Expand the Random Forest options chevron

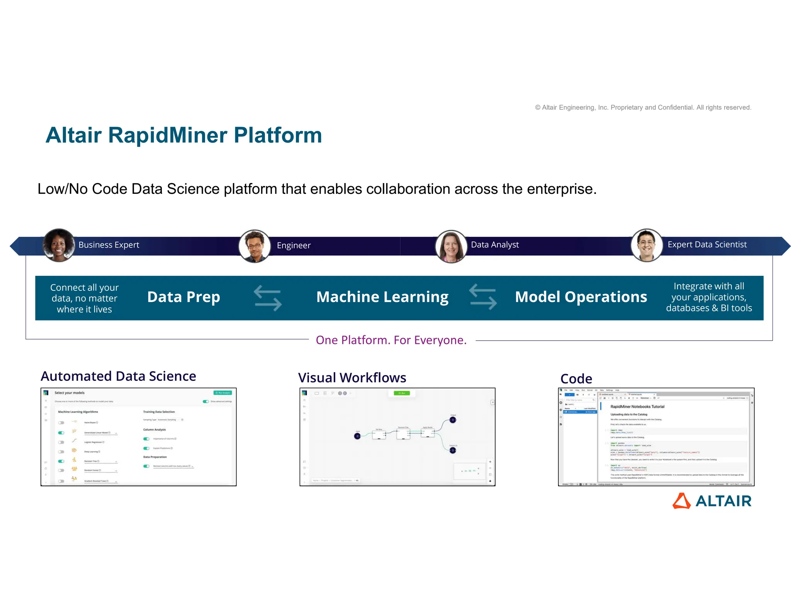click(116, 471)
